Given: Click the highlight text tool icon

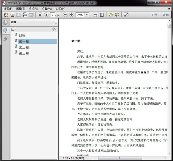Looking at the screenshot, I should [x=117, y=15].
